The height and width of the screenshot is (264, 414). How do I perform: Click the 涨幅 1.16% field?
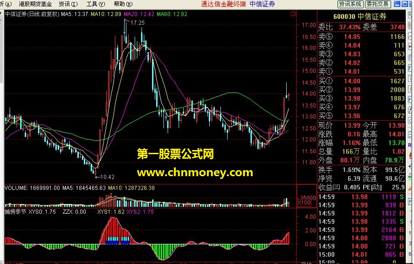[339, 143]
